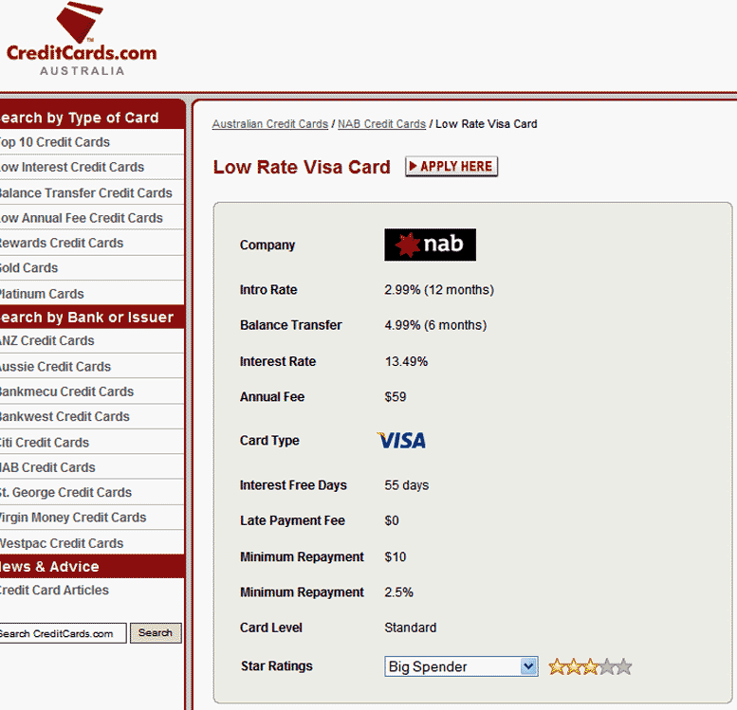Click the Search button in sidebar
The height and width of the screenshot is (710, 737).
156,633
